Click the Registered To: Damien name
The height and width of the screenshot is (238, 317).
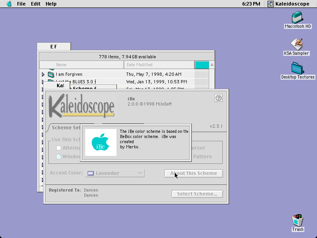point(91,190)
